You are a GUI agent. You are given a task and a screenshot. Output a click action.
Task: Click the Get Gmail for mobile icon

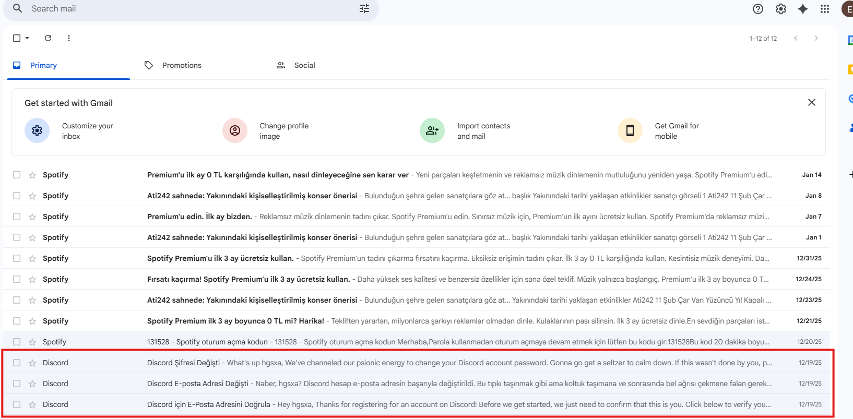[x=630, y=130]
